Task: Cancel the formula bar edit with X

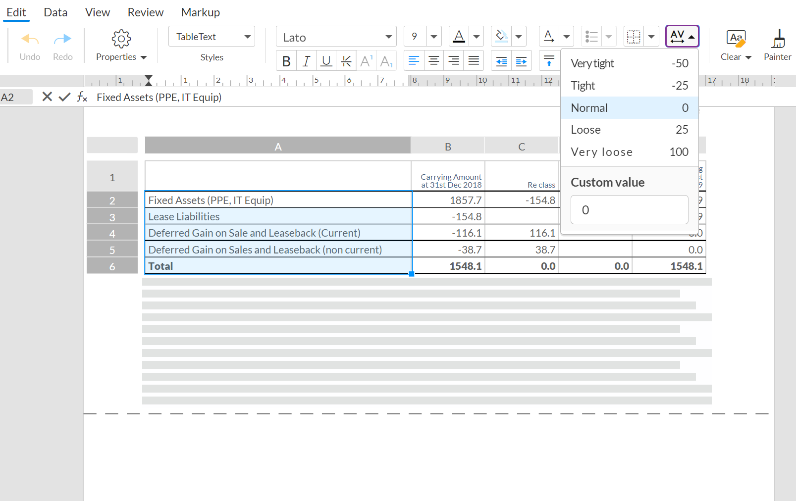Action: tap(47, 97)
